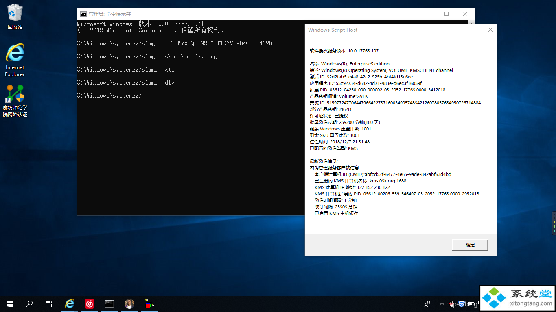Close the Windows Script Host dialog

(490, 30)
